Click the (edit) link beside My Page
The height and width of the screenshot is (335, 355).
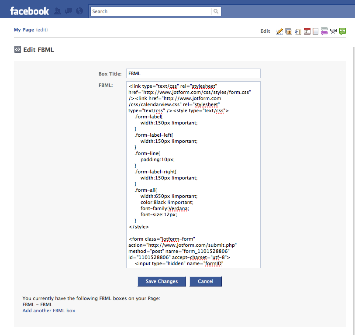pos(42,30)
